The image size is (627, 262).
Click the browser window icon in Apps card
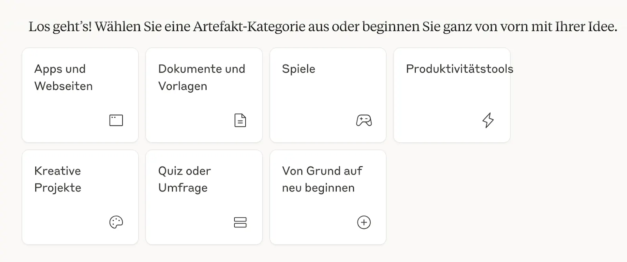tap(116, 120)
